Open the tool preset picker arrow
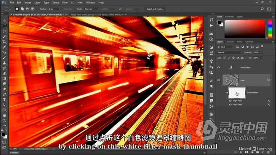This screenshot has width=276, height=155. point(10,9)
